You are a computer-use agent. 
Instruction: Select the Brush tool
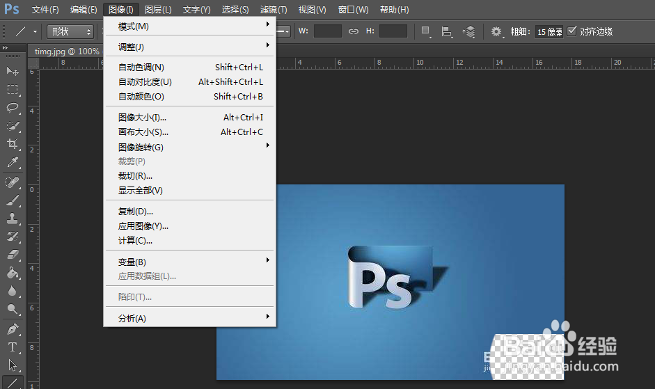(x=13, y=200)
